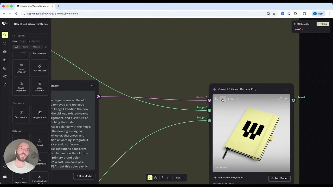Add a Prompt Enhancer node

pyautogui.click(x=21, y=68)
